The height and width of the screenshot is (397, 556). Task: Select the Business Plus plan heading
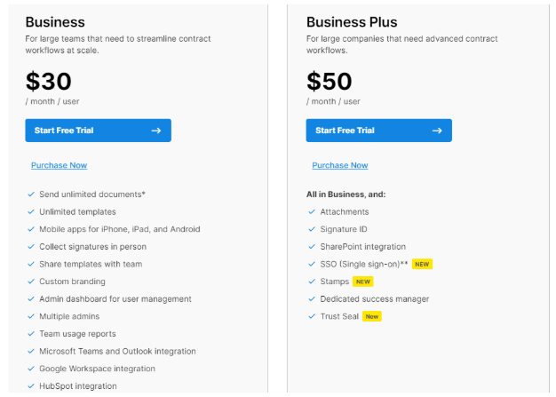352,22
